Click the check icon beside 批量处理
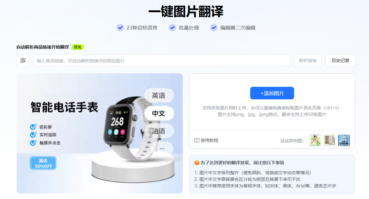Screen dimensions: 369x199 172,28
